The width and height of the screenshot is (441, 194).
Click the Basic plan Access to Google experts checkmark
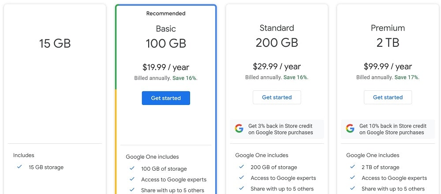pos(132,179)
